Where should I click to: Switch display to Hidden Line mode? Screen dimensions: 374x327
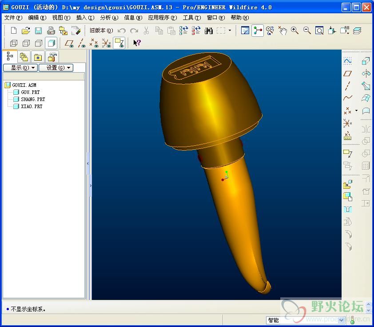26,43
